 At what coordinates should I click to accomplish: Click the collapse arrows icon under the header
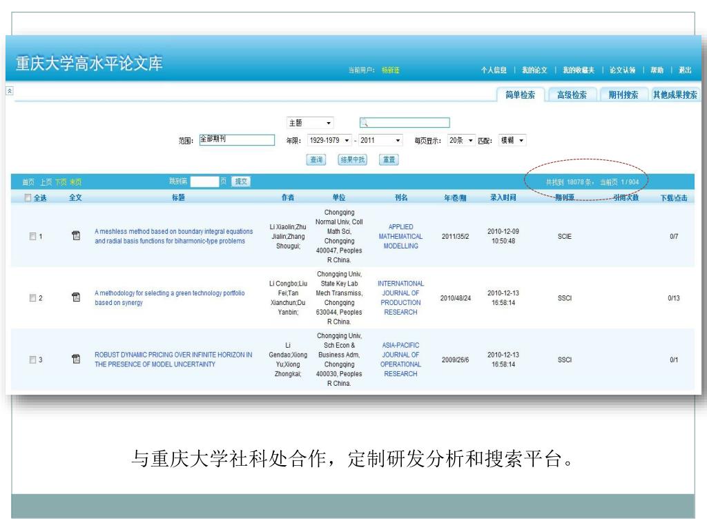tap(10, 90)
